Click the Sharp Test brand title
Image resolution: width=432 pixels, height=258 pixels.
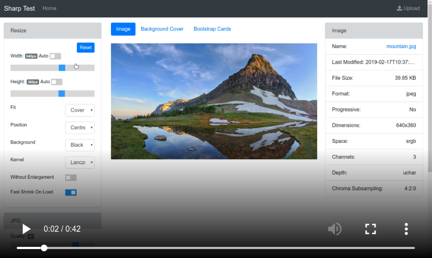pyautogui.click(x=20, y=8)
